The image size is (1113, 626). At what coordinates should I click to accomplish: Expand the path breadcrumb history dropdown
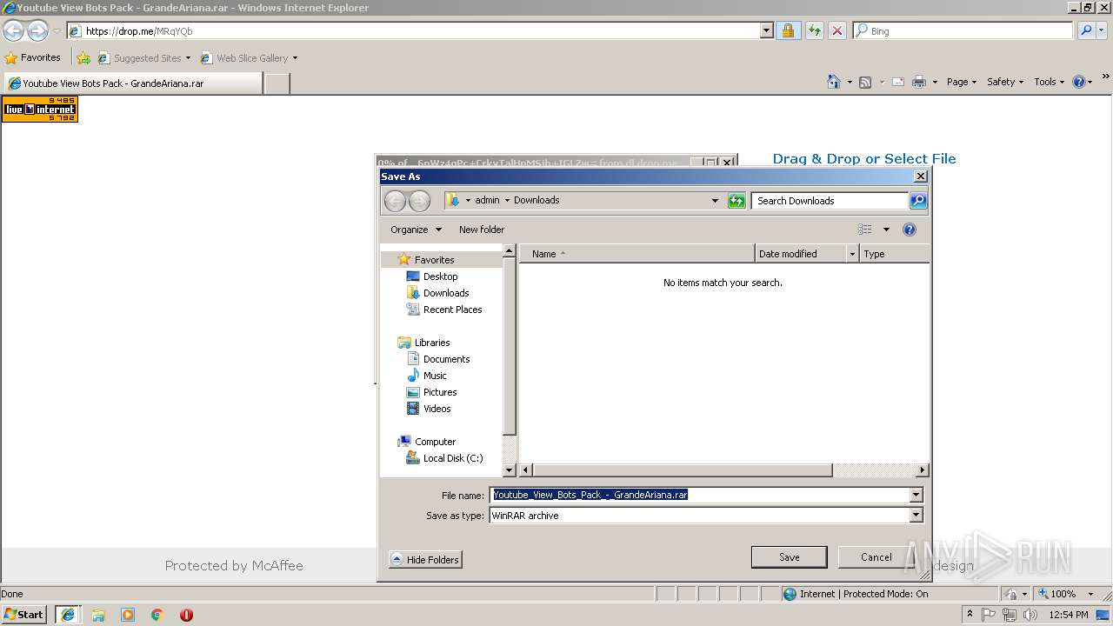coord(715,200)
